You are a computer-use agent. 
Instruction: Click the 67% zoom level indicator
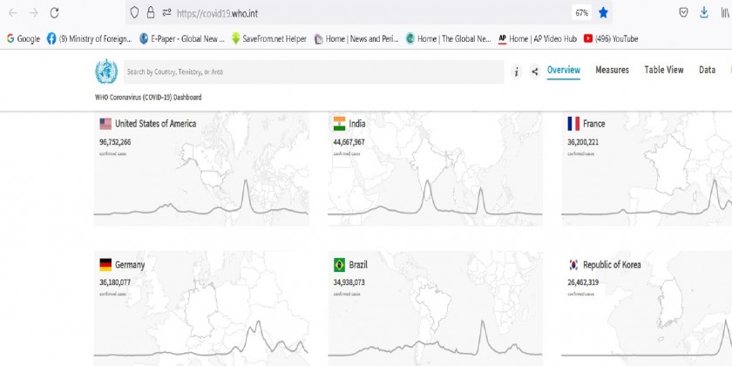click(x=580, y=13)
